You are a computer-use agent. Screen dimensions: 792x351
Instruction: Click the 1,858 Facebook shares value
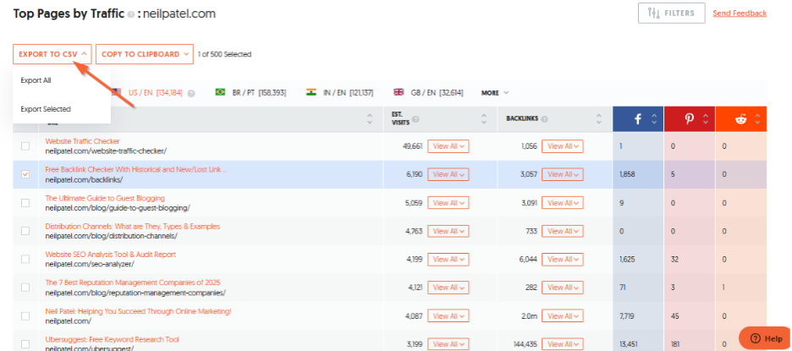coord(627,174)
